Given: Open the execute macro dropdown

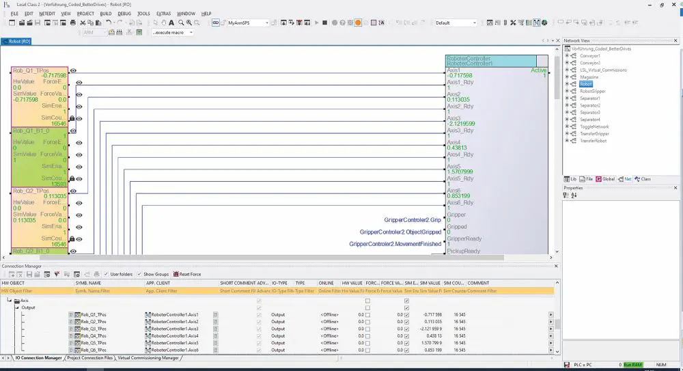Looking at the screenshot, I should click(x=191, y=33).
